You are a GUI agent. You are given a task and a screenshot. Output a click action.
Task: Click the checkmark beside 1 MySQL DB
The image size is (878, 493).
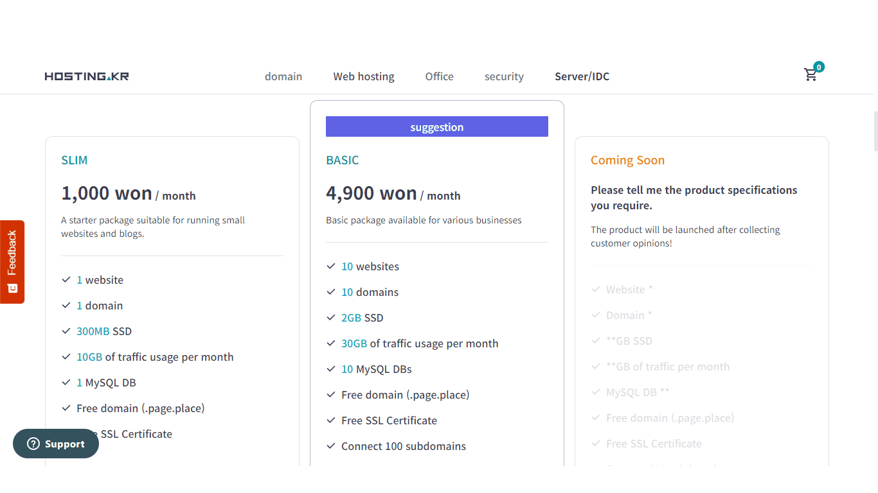pyautogui.click(x=66, y=383)
